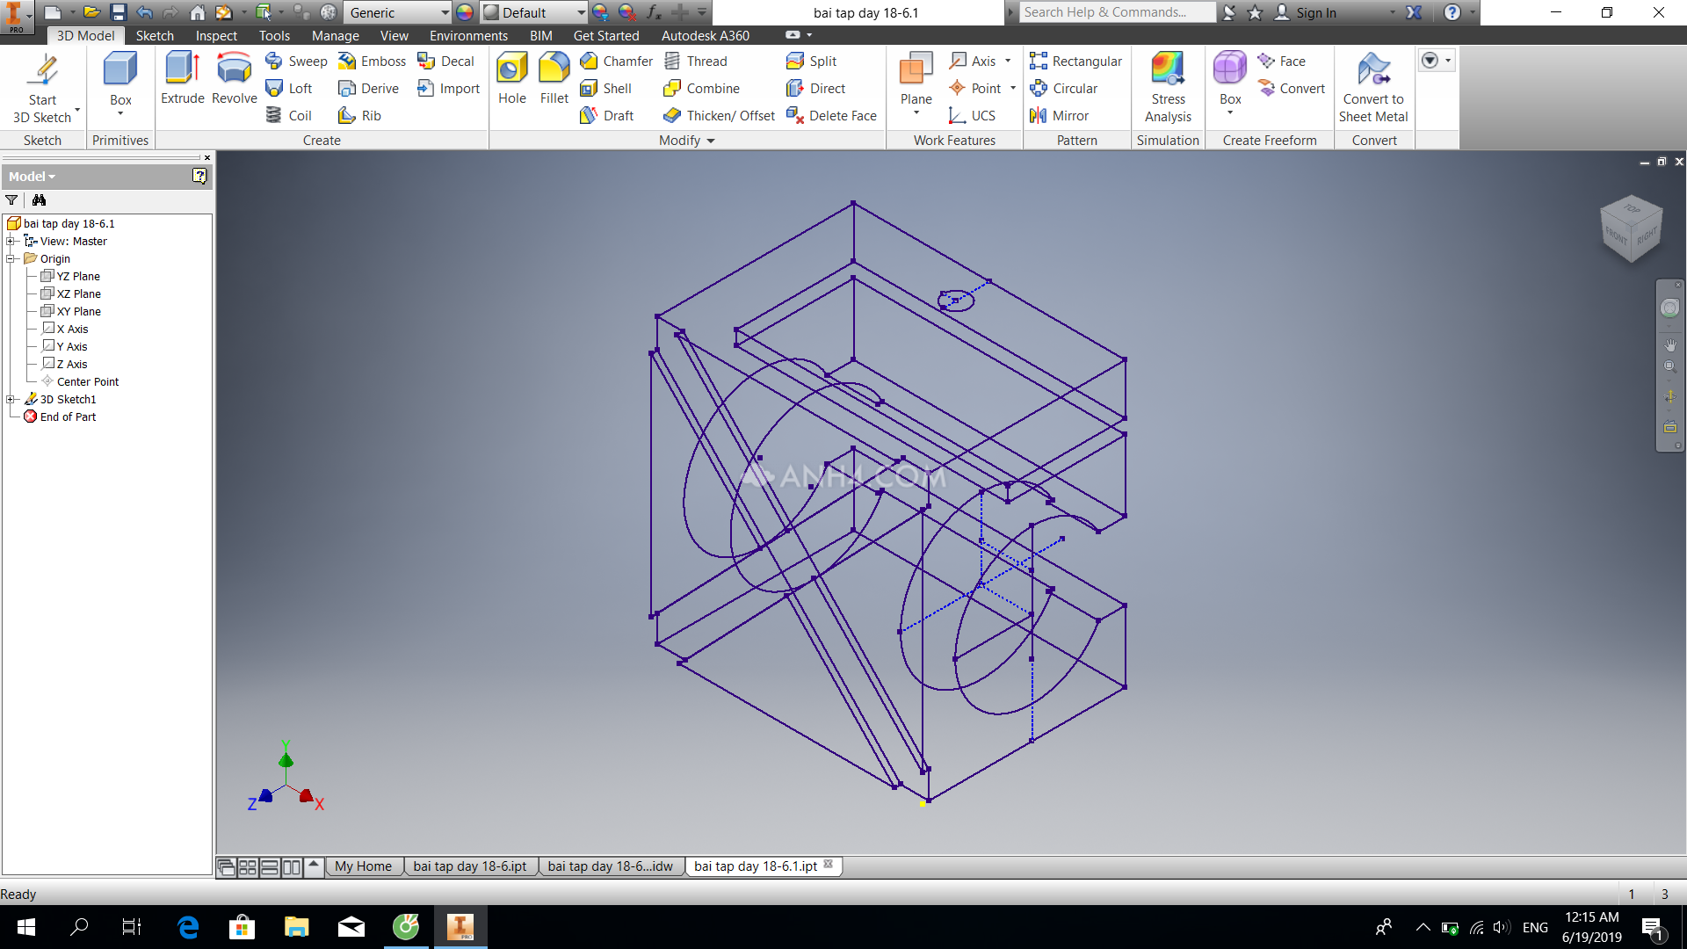Expand the View: Master node
The image size is (1687, 949).
click(x=11, y=241)
